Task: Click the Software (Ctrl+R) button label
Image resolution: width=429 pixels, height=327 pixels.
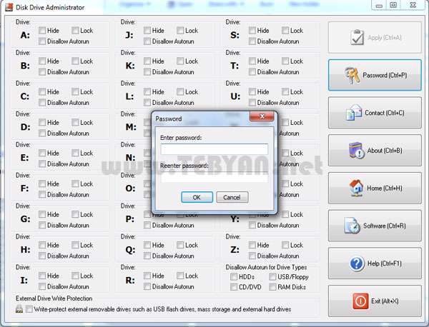Action: pos(385,226)
